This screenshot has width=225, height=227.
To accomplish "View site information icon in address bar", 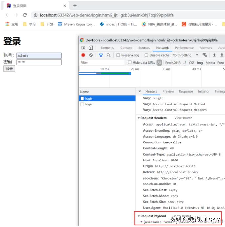I will click(36, 15).
